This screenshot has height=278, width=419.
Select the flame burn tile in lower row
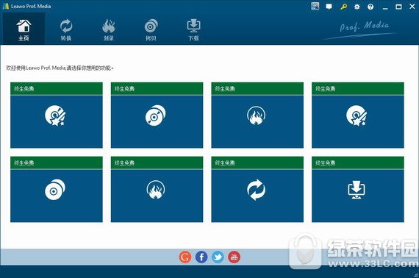[x=157, y=189]
